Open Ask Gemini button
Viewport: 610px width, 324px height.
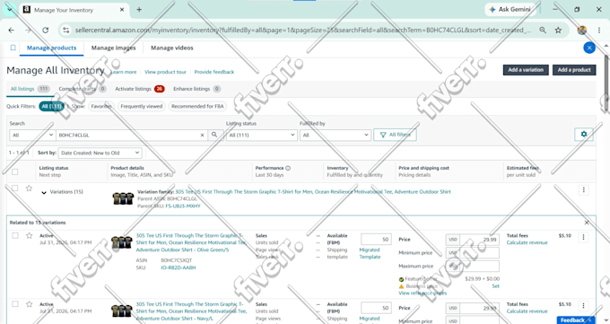(x=510, y=9)
